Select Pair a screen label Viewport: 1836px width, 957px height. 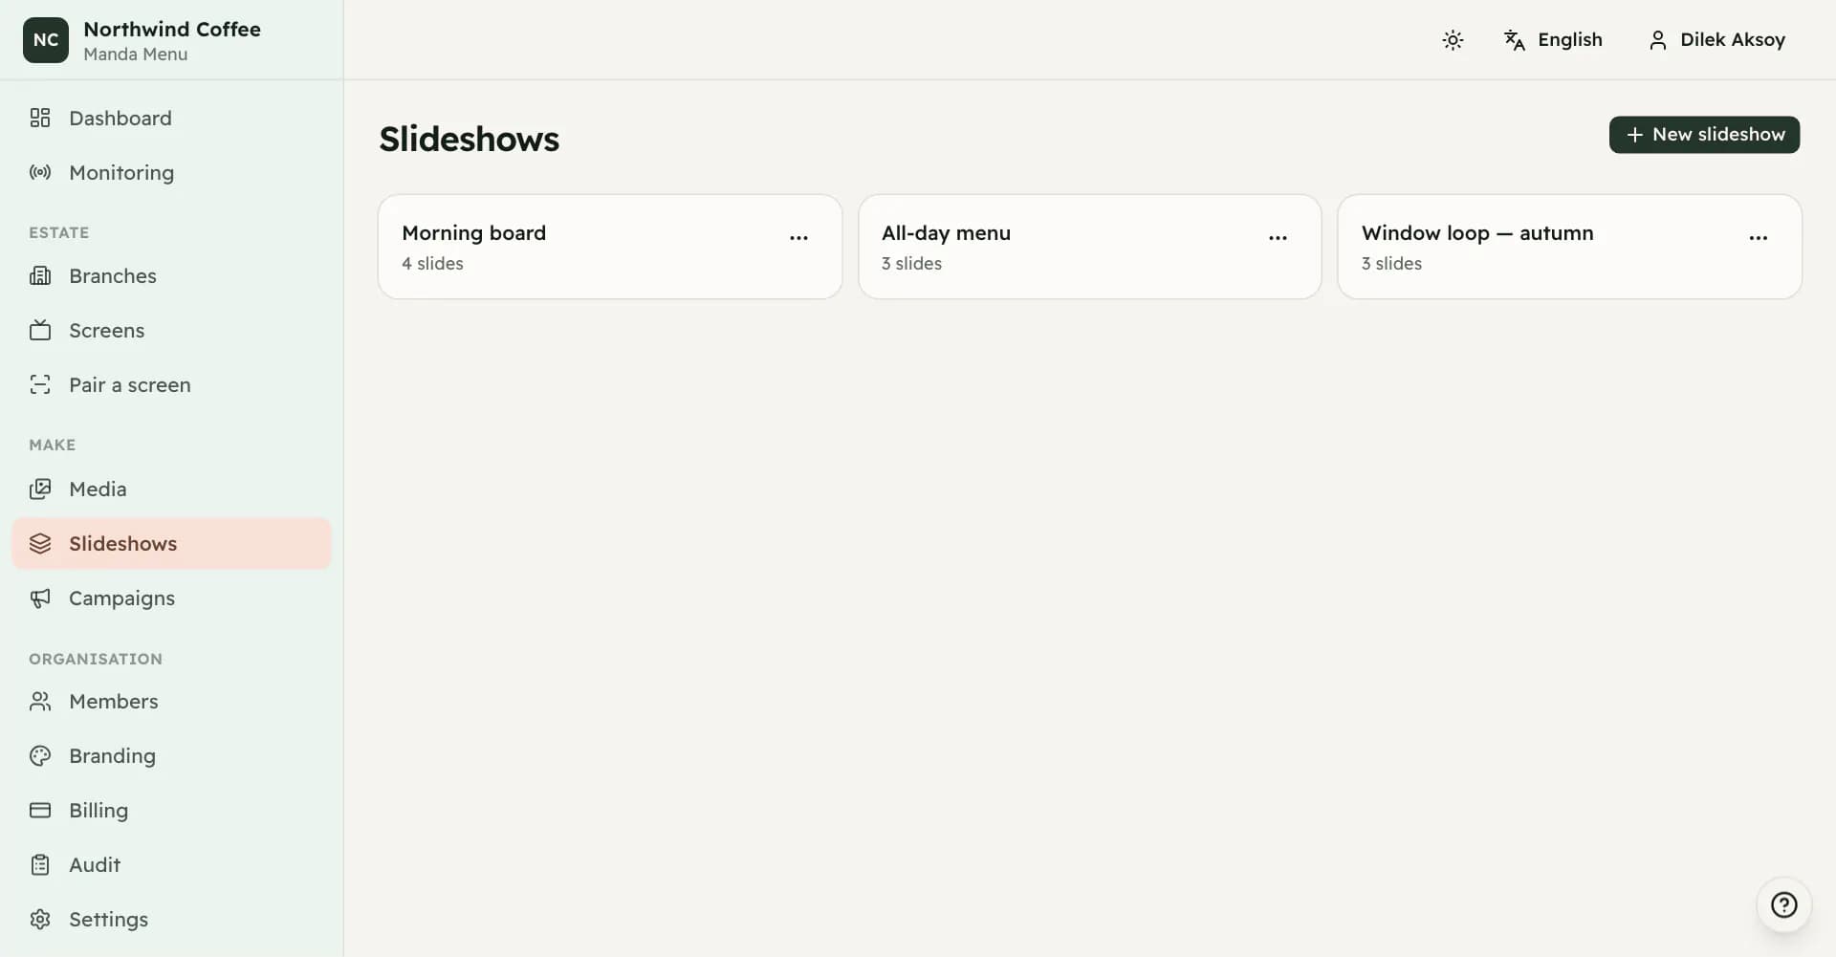pos(130,384)
